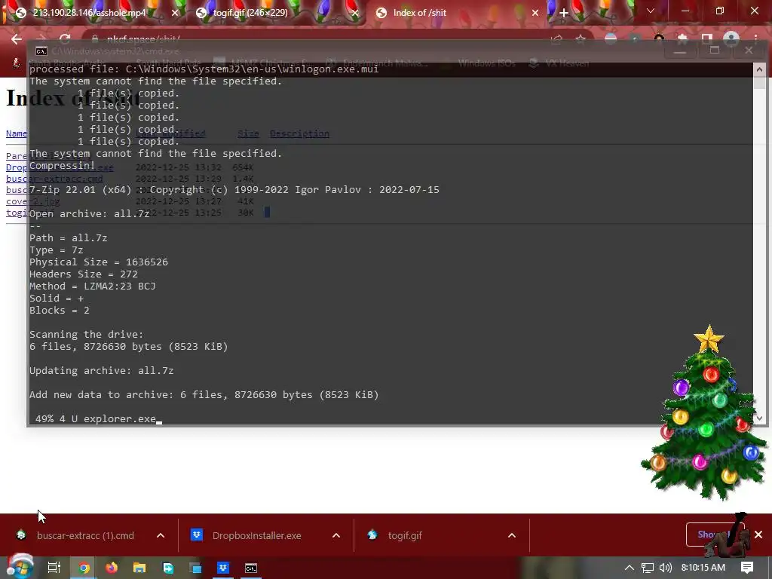This screenshot has height=579, width=772.
Task: Open the downloaded buscar-extracc (1).cmd file
Action: pos(84,535)
